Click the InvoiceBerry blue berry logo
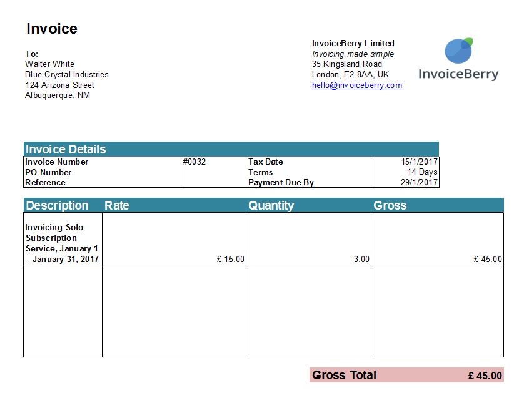This screenshot has width=524, height=403. tap(458, 51)
